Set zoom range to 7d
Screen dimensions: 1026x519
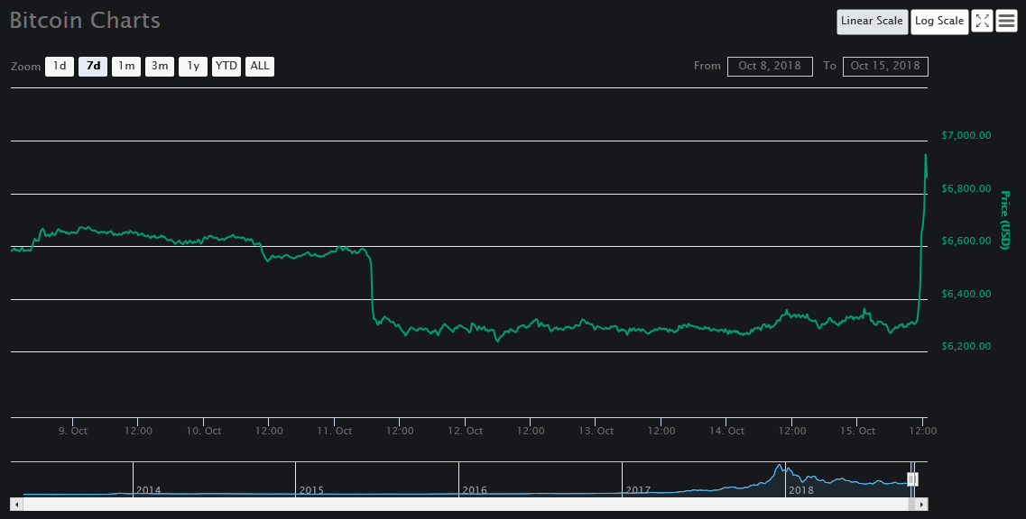point(93,66)
